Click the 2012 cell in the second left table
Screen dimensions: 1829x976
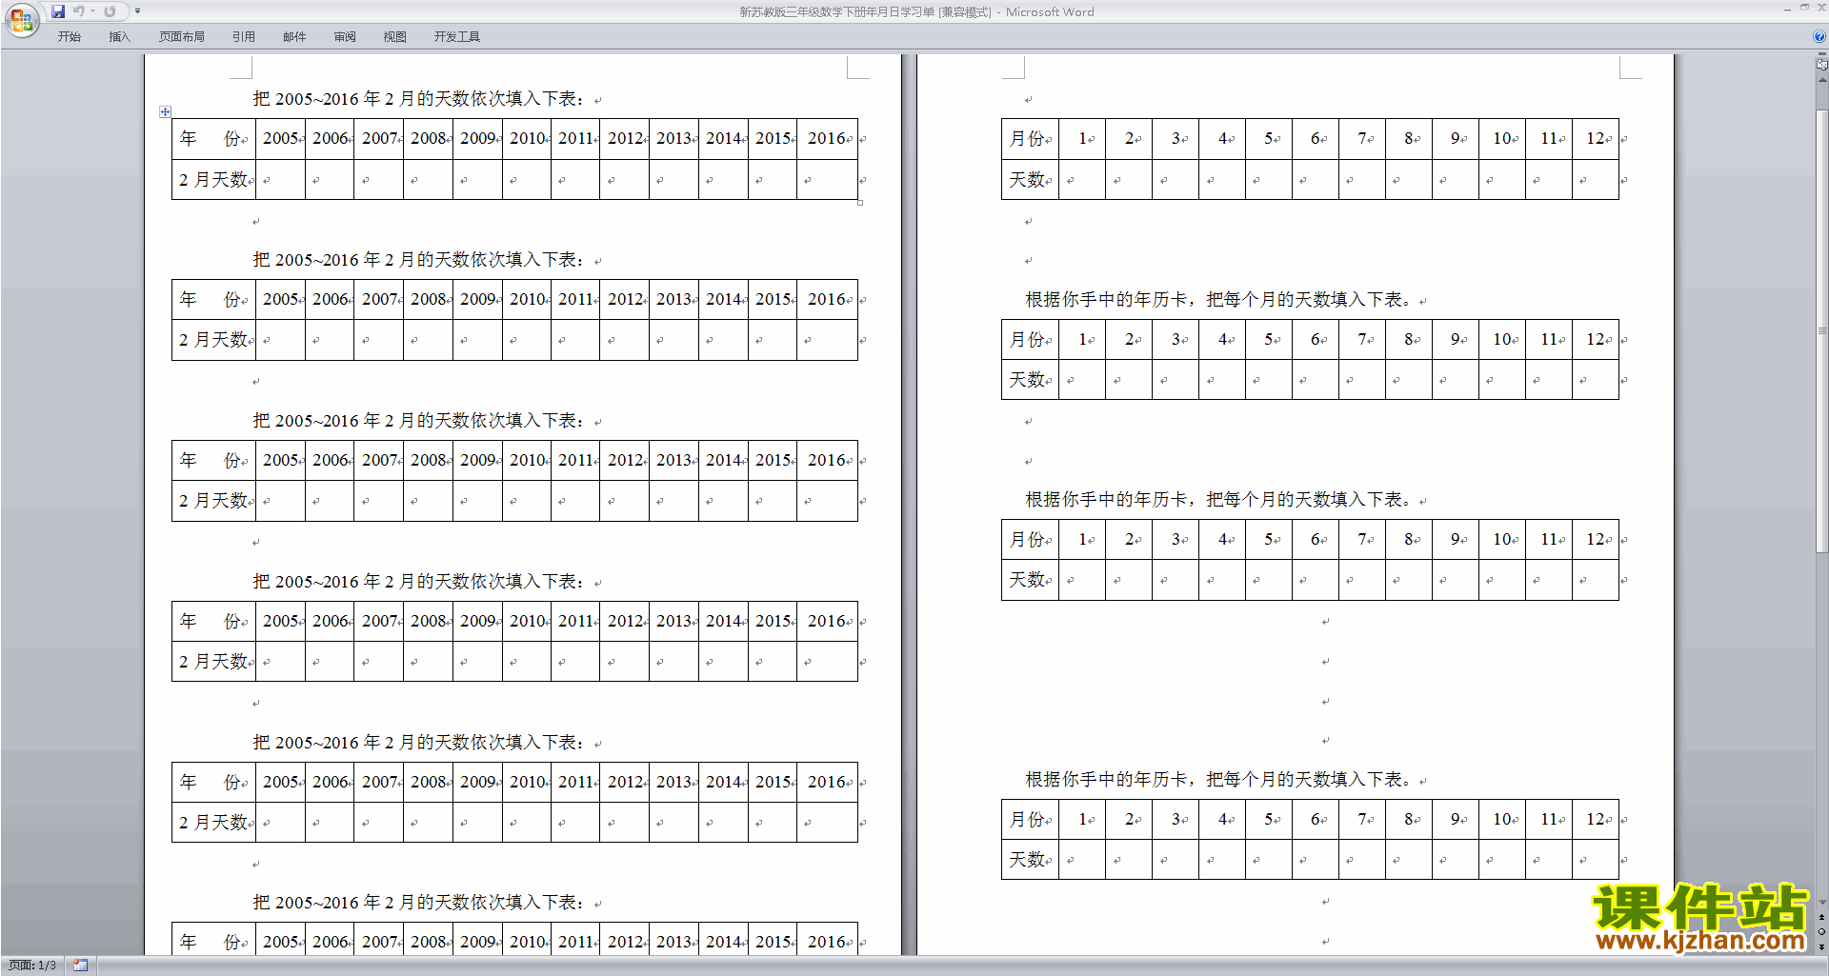click(625, 299)
